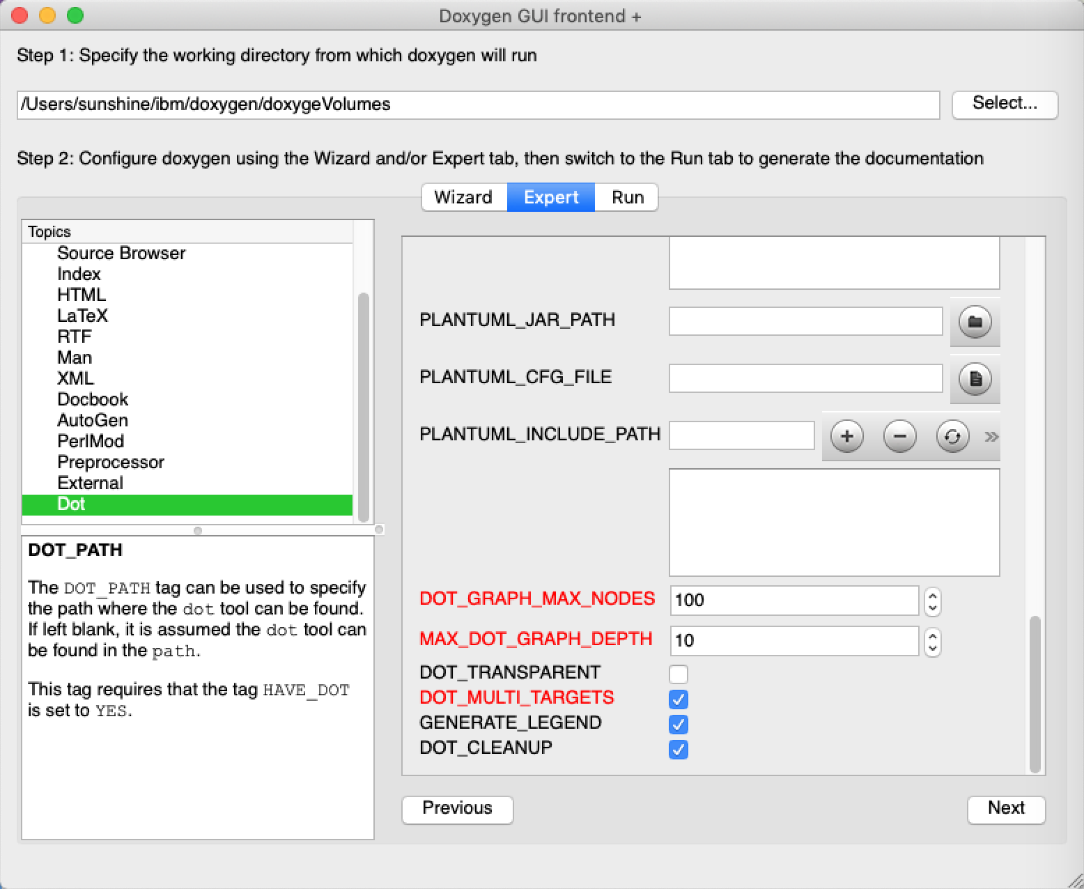The width and height of the screenshot is (1084, 889).
Task: Click Topics list scrollbar
Action: 363,408
